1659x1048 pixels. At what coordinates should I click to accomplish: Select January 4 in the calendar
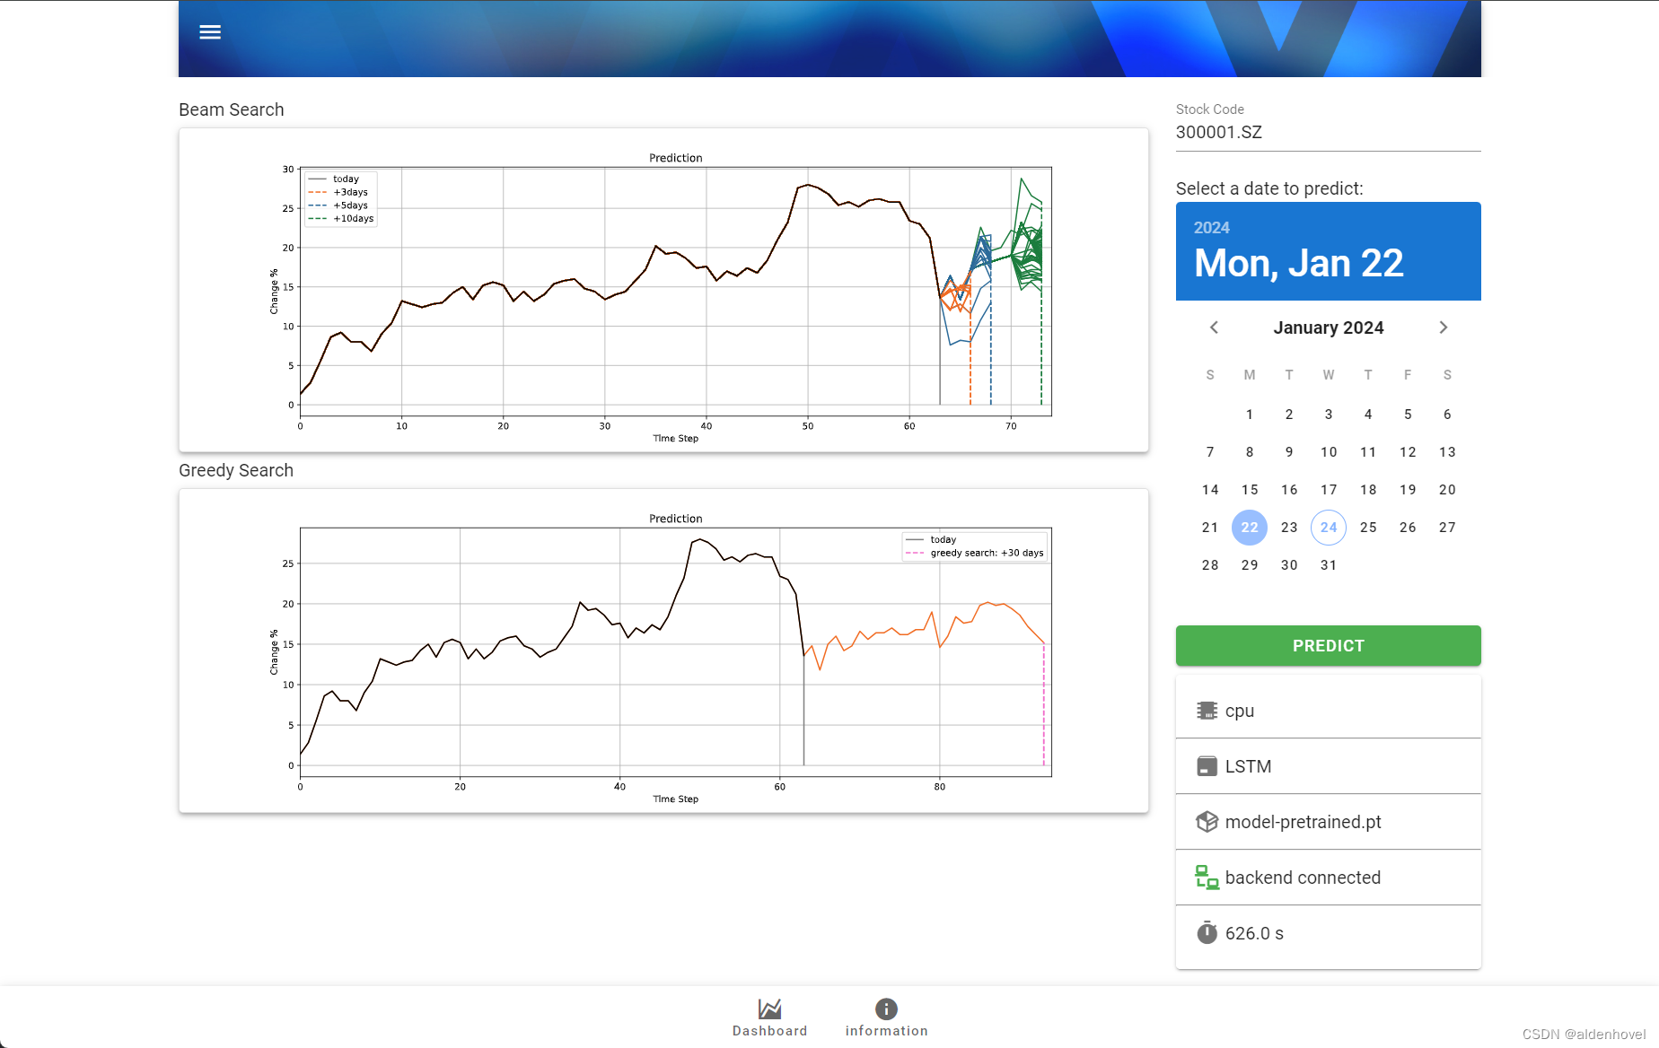point(1367,415)
